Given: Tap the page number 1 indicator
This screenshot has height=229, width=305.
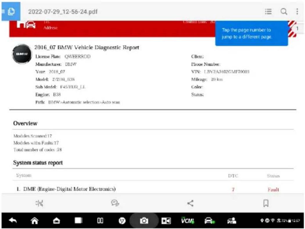Looking at the screenshot, I should point(297,28).
